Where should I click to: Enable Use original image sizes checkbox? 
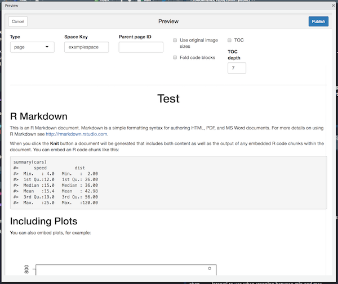pyautogui.click(x=175, y=40)
